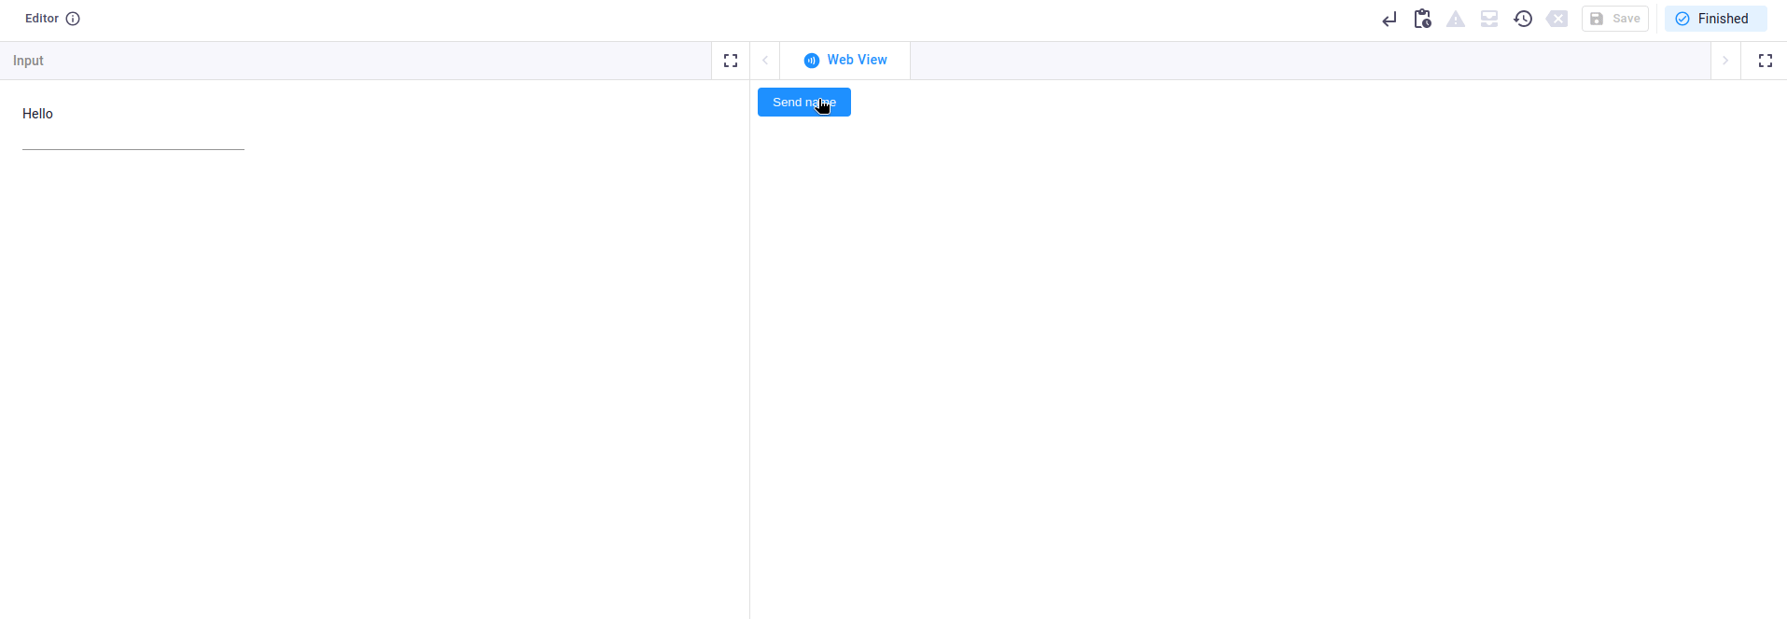1787x619 pixels.
Task: Click the Input panel header label
Action: pyautogui.click(x=28, y=61)
